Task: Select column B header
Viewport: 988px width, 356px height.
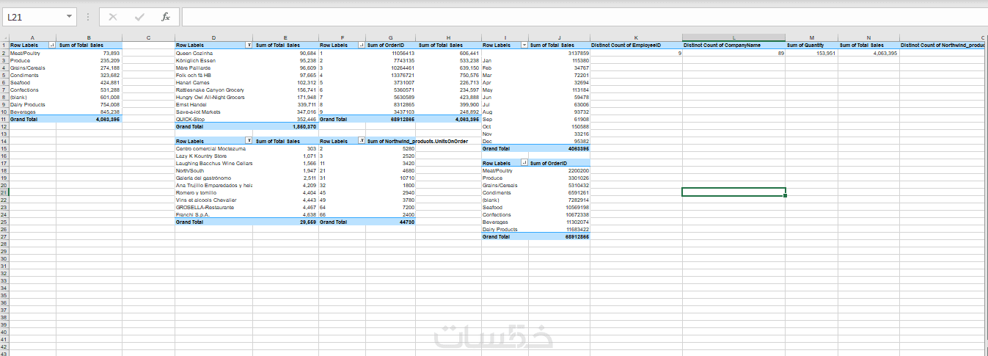Action: pyautogui.click(x=89, y=37)
